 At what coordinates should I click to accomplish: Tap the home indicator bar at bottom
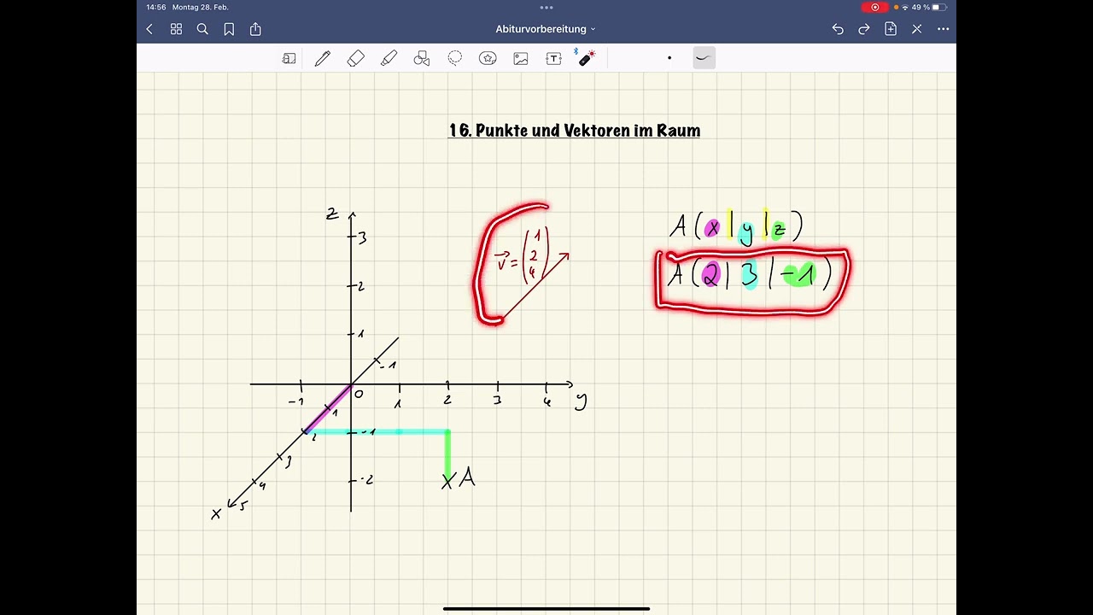(x=546, y=609)
